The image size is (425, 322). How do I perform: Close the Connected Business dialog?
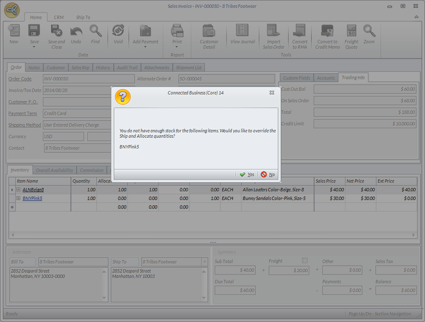pyautogui.click(x=272, y=92)
